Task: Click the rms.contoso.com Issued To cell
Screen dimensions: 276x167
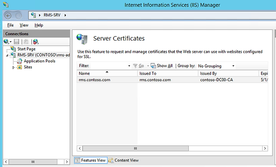Action: click(x=155, y=80)
